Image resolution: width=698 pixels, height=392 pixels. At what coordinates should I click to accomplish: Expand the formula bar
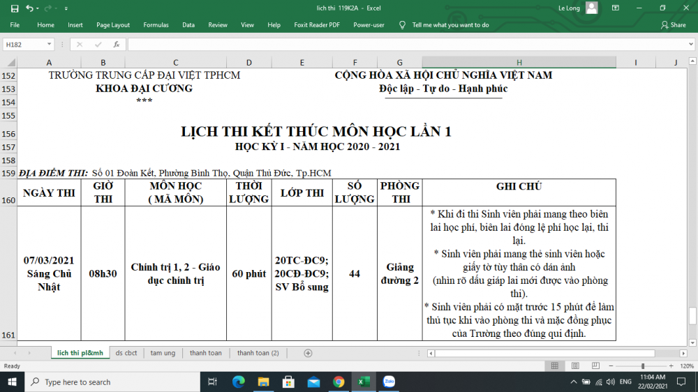690,45
